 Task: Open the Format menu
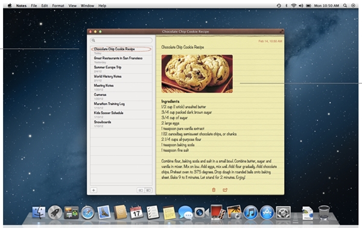tap(58, 5)
